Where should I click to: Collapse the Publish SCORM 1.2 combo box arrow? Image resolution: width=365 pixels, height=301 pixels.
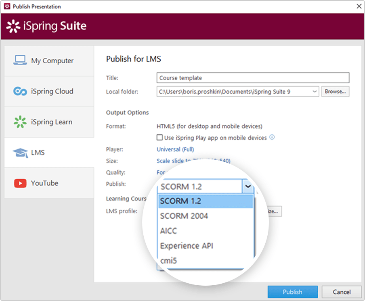248,186
